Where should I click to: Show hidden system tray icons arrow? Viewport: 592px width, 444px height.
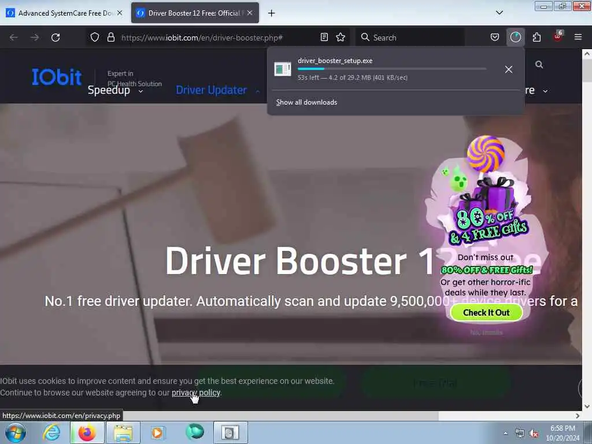505,434
